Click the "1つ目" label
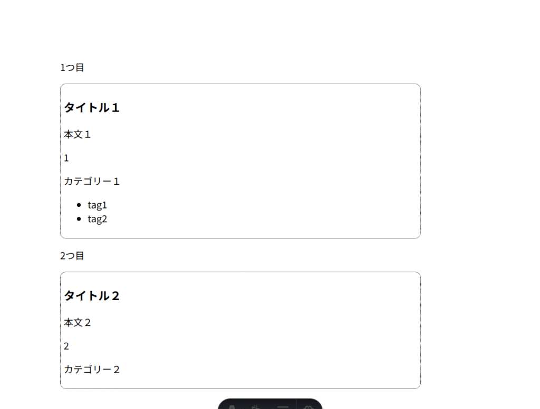Screen dimensions: 540x409 click(x=72, y=67)
